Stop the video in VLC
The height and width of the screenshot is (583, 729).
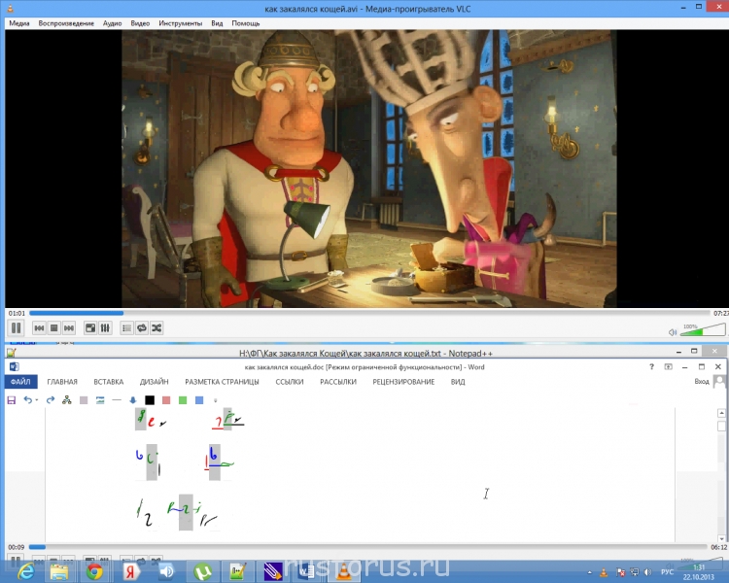tap(54, 328)
